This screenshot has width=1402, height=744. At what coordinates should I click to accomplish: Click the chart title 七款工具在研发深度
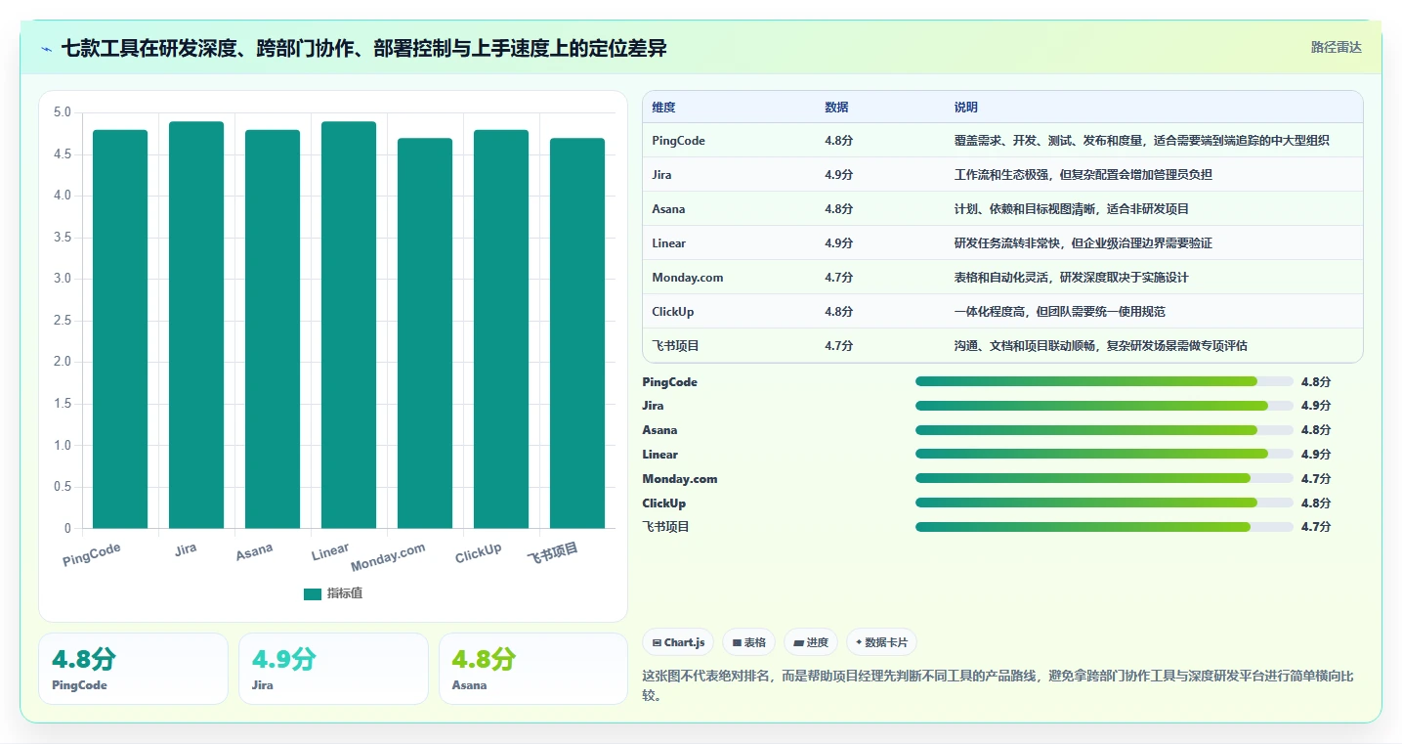(364, 48)
